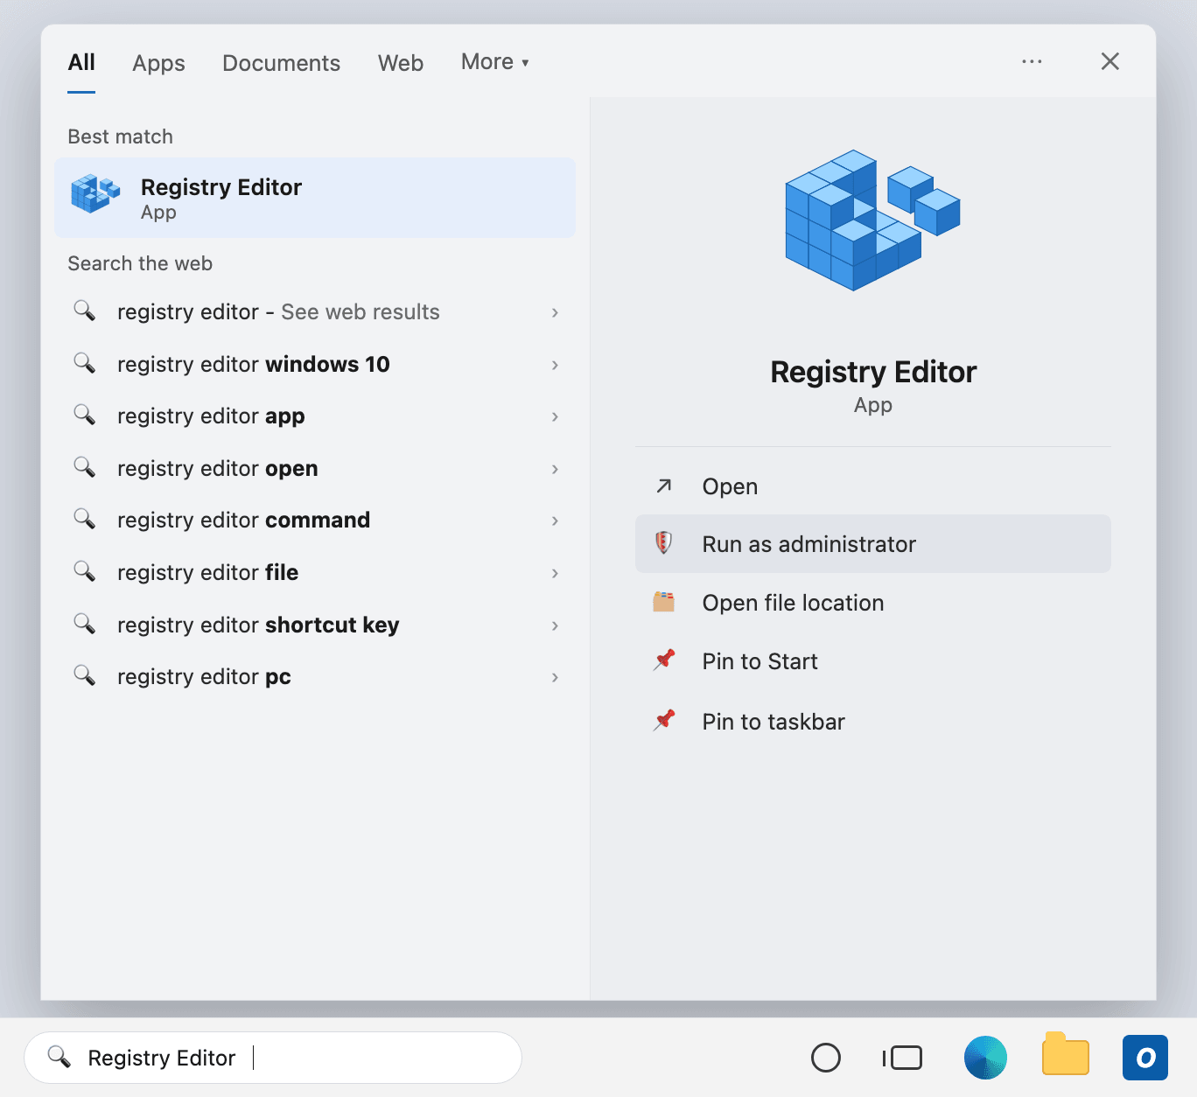Image resolution: width=1197 pixels, height=1097 pixels.
Task: Open File Explorer from the taskbar
Action: click(x=1066, y=1054)
